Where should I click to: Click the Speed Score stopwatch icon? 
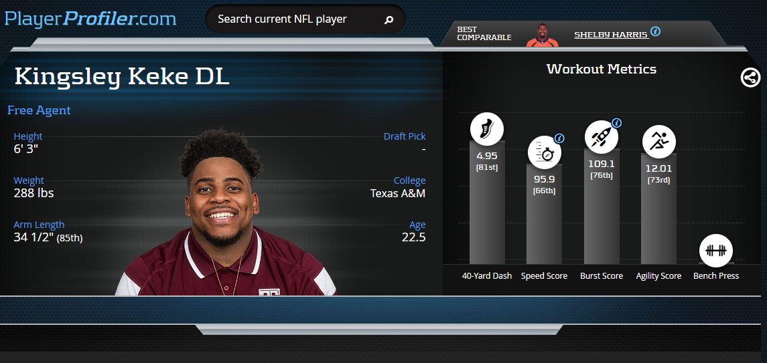(544, 152)
